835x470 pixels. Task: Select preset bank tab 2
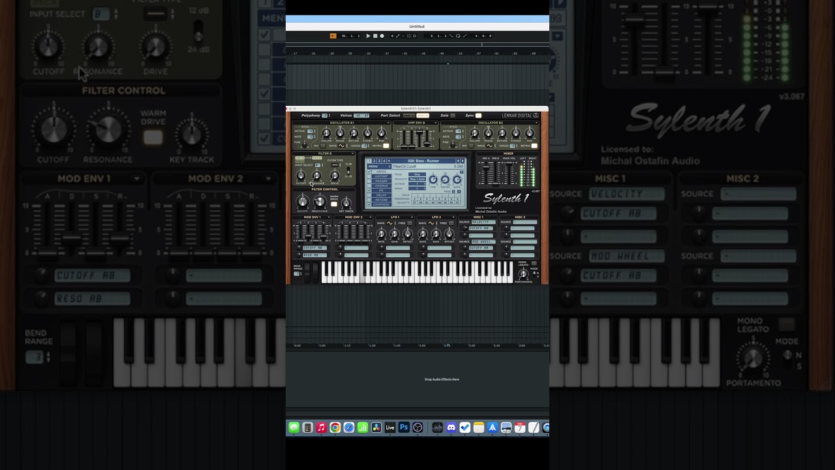coord(374,161)
